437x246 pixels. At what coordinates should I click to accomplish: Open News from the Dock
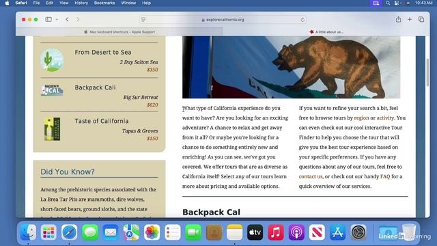click(x=317, y=232)
